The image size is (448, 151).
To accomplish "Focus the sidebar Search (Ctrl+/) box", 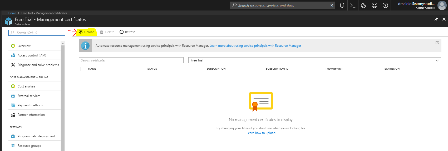I will (37, 33).
